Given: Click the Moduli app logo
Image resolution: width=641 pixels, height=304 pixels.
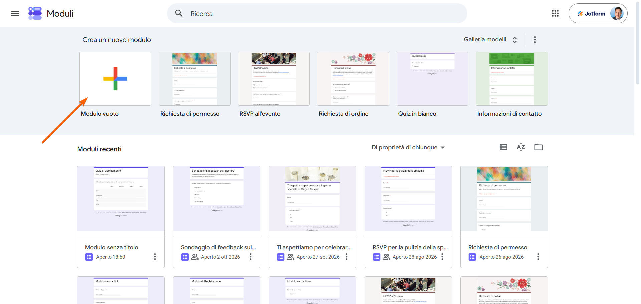Looking at the screenshot, I should 35,13.
